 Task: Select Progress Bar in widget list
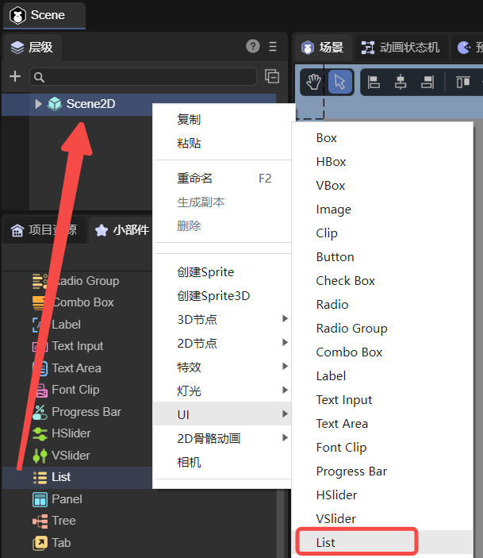click(x=86, y=411)
